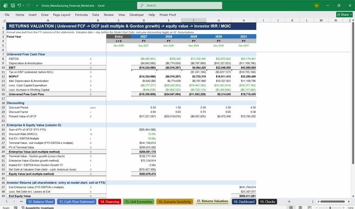This screenshot has width=355, height=209.
Task: Click the macro recording icon in status bar
Action: coord(16,208)
